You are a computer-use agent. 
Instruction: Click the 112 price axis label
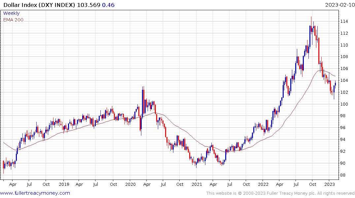344,33
